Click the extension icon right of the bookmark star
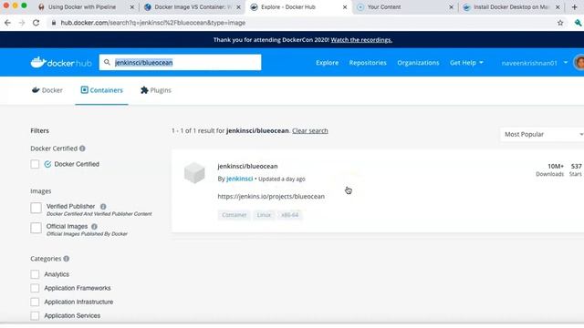 point(579,23)
